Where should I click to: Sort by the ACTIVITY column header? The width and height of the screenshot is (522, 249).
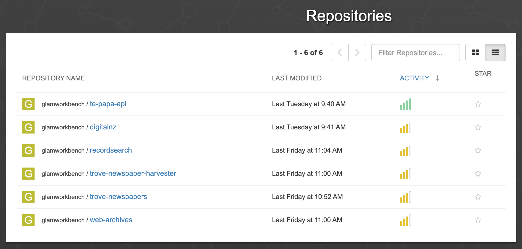(x=414, y=78)
